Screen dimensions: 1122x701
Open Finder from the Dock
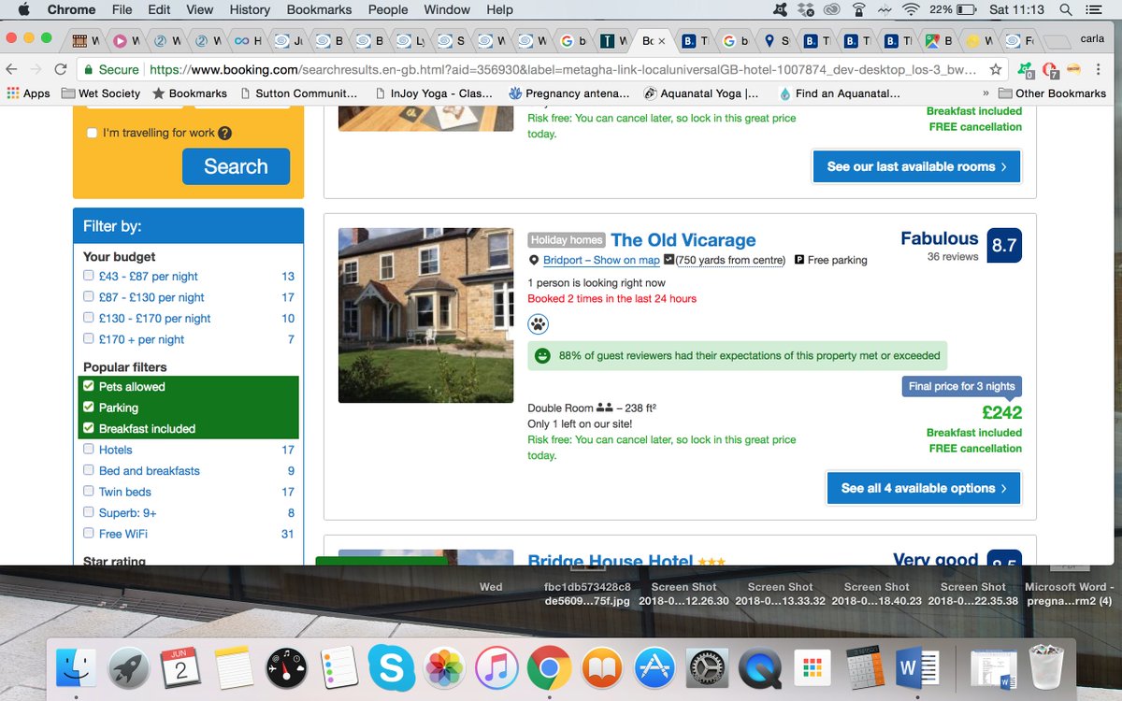76,669
